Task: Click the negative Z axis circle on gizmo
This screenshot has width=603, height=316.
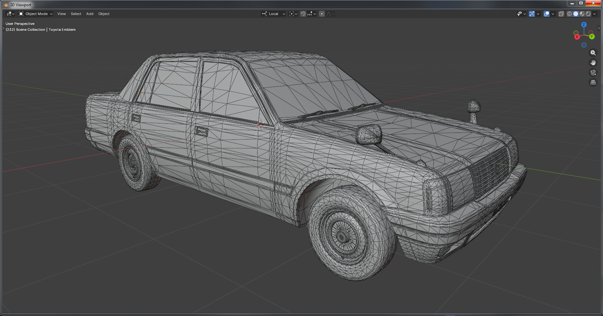Action: [x=584, y=45]
